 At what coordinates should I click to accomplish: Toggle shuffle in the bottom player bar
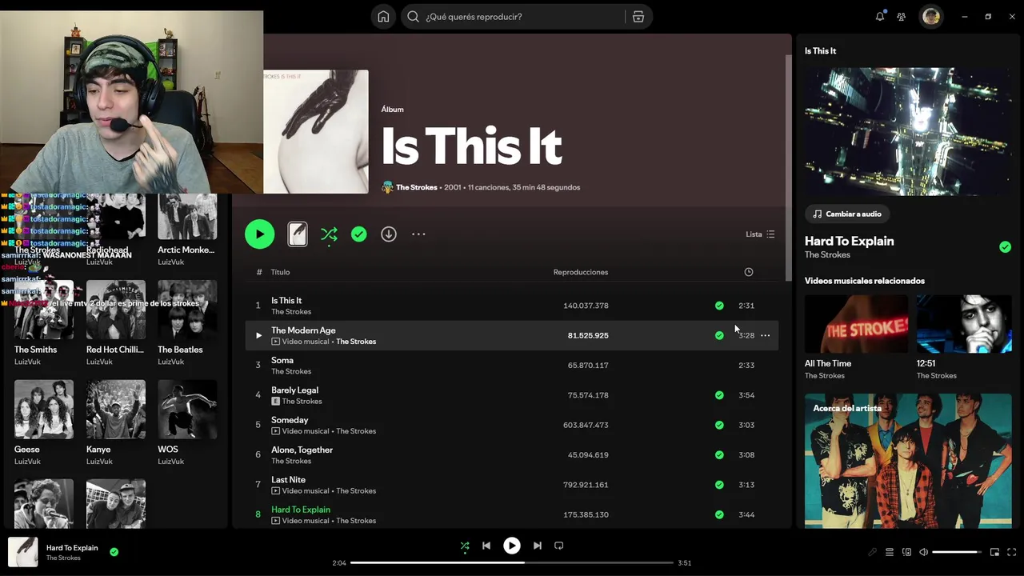coord(465,546)
